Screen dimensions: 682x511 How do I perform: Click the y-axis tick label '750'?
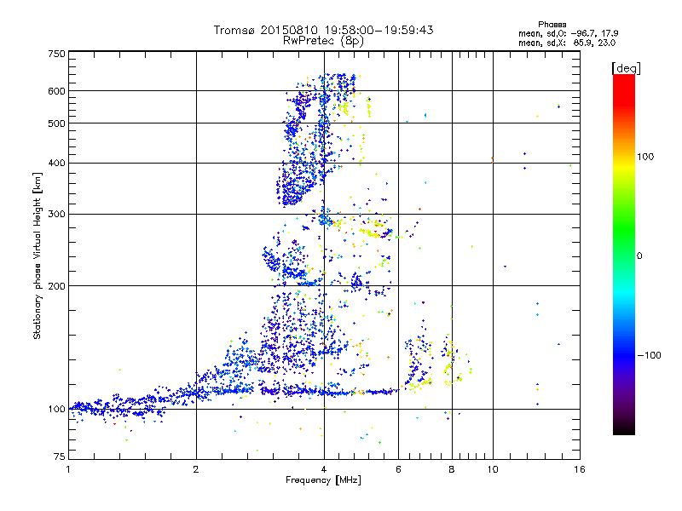56,54
